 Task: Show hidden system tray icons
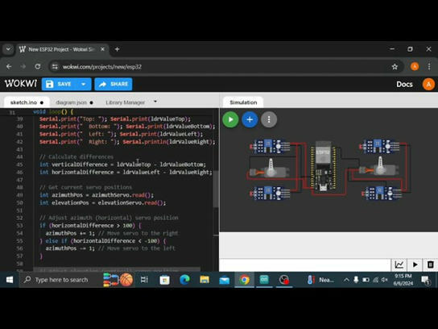[x=346, y=280]
